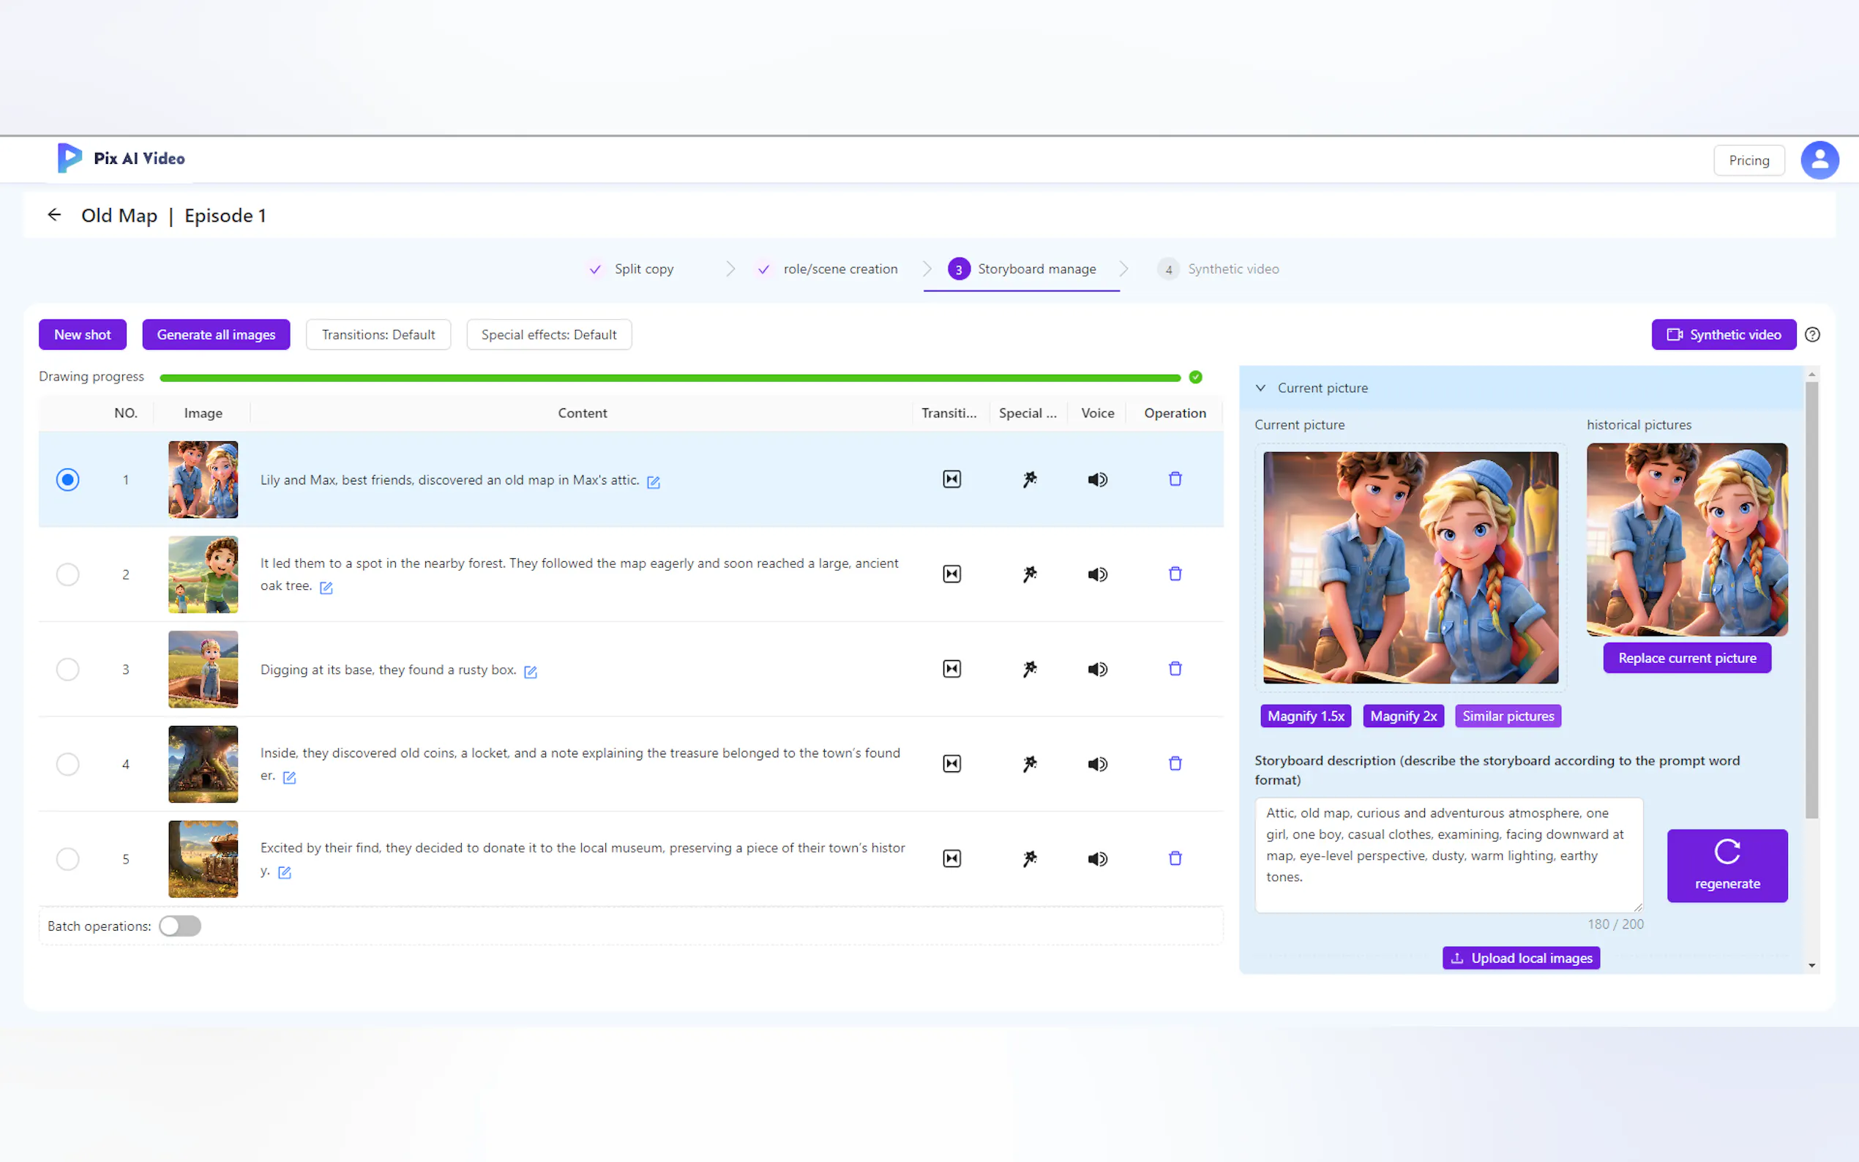
Task: Click the Magnify 2x button
Action: pyautogui.click(x=1402, y=716)
